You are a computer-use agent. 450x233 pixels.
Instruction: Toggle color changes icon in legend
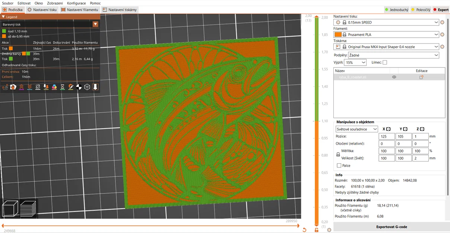tap(54, 87)
